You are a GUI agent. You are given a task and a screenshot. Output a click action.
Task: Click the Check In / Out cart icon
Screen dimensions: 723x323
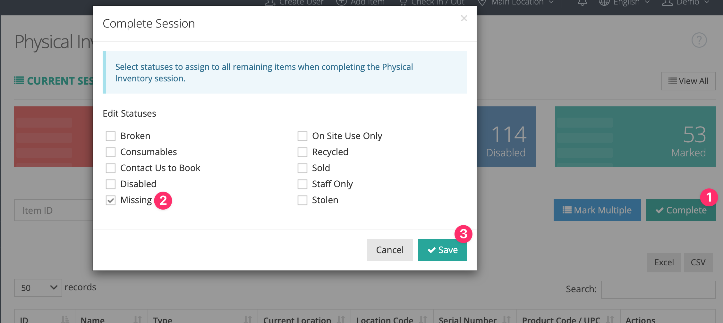[x=403, y=3]
